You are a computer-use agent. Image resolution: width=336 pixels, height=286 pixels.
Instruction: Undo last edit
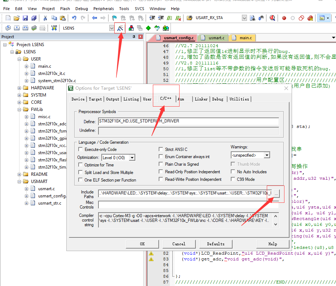(74, 18)
